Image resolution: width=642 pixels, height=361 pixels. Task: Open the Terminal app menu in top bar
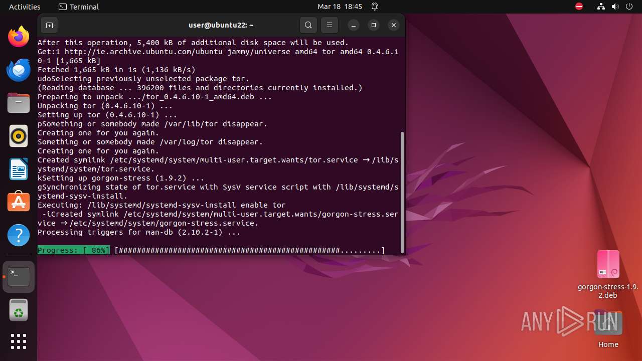79,7
